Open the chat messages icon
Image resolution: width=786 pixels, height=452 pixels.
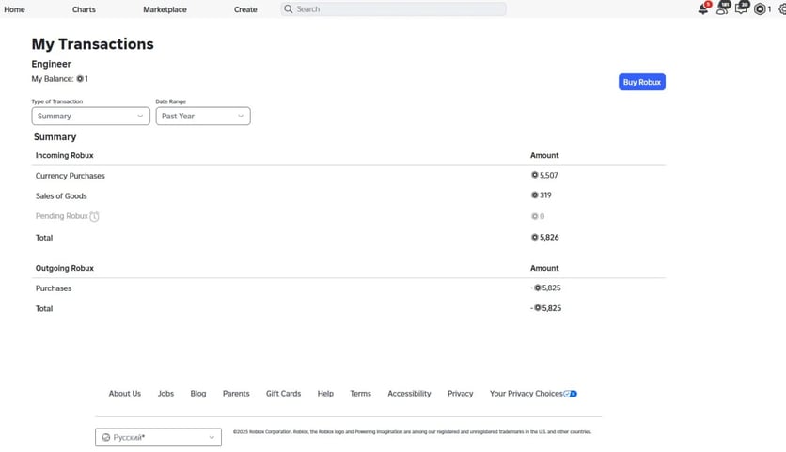tap(741, 8)
